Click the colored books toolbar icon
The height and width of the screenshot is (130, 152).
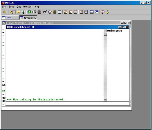55,12
